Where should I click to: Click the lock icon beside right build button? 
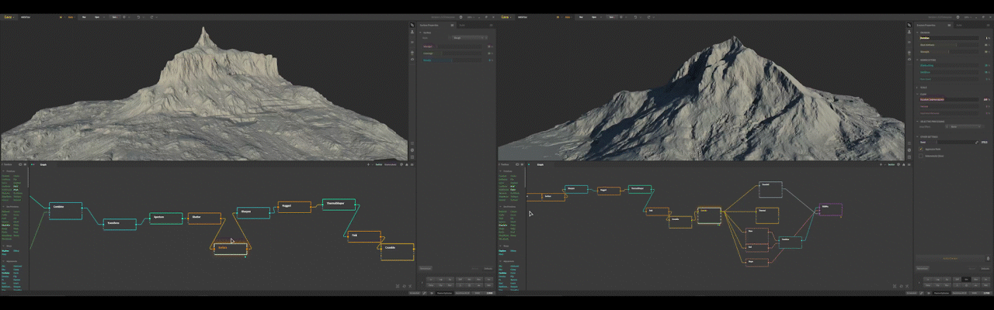click(988, 259)
